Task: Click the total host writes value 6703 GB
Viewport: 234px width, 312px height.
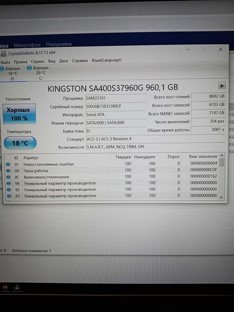Action: pyautogui.click(x=208, y=104)
